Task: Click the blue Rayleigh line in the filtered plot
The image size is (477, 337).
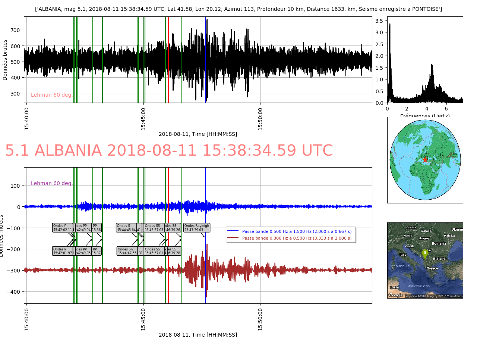Action: pyautogui.click(x=205, y=261)
